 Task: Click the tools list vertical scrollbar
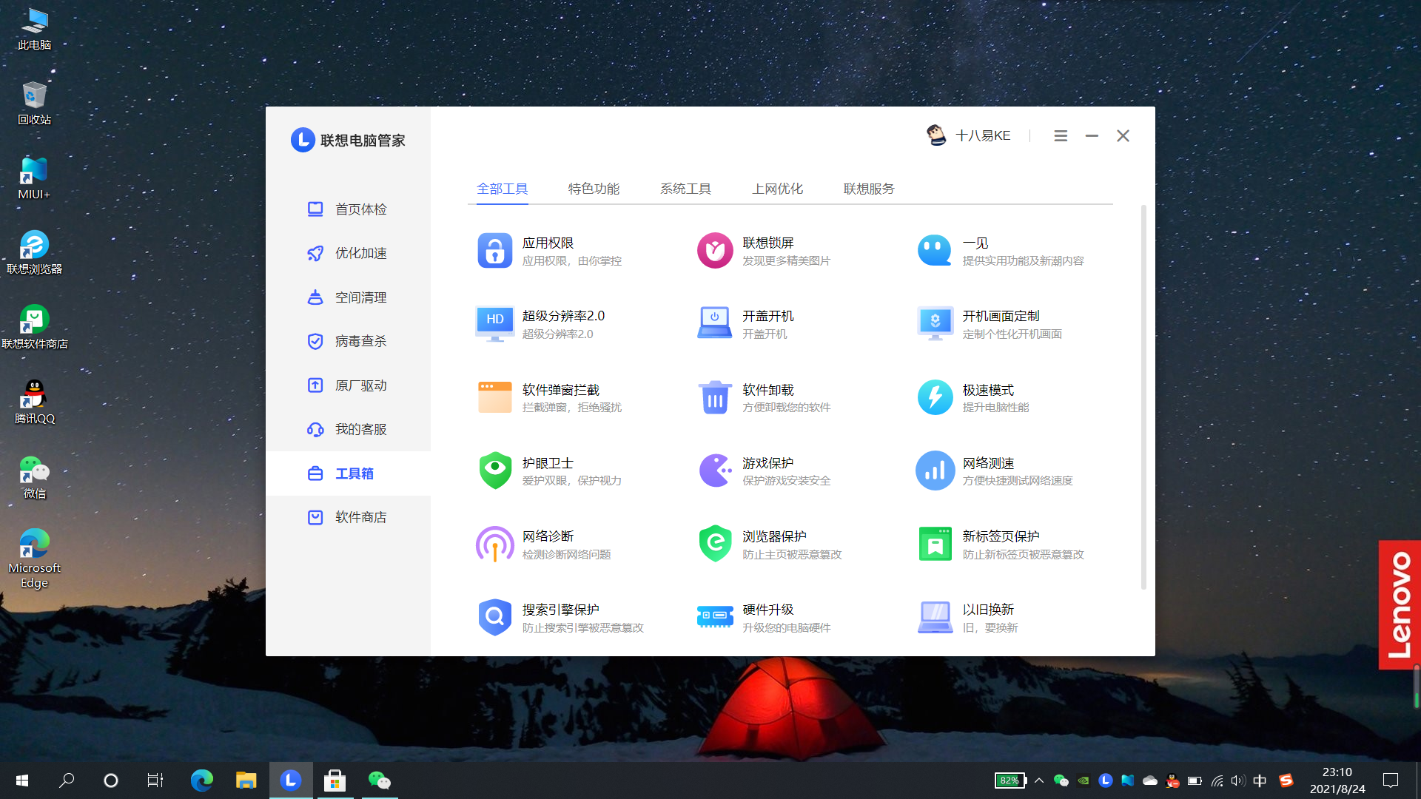point(1143,397)
